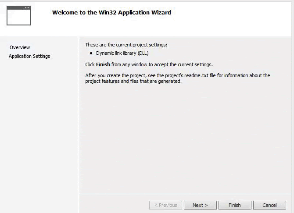Viewport: 294px width, 213px height.
Task: Click the bold 'Finish' word in instructions
Action: point(103,64)
